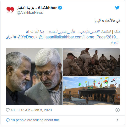
Task: Open the 9:15 AM - Jan 3, 2020 timestamp
Action: pyautogui.click(x=35, y=110)
